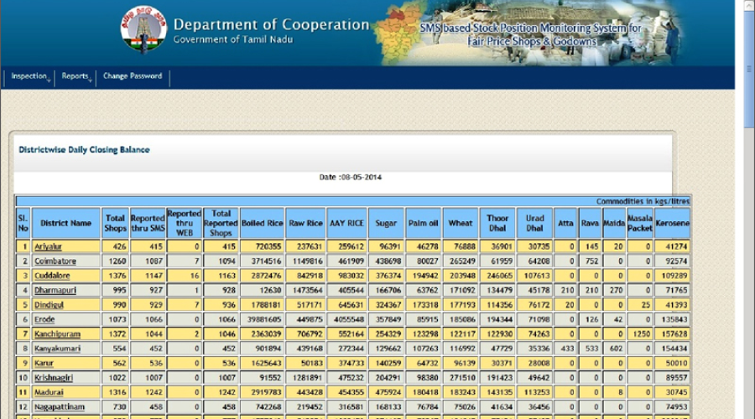The image size is (755, 419).
Task: Open the Erode district link
Action: 44,319
